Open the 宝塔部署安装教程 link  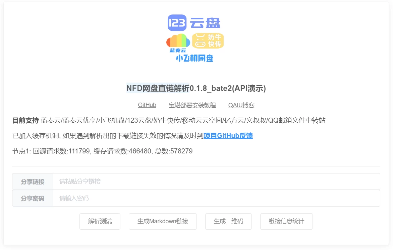(x=192, y=105)
